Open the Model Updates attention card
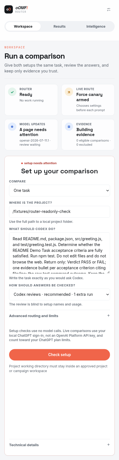 (x=31, y=135)
